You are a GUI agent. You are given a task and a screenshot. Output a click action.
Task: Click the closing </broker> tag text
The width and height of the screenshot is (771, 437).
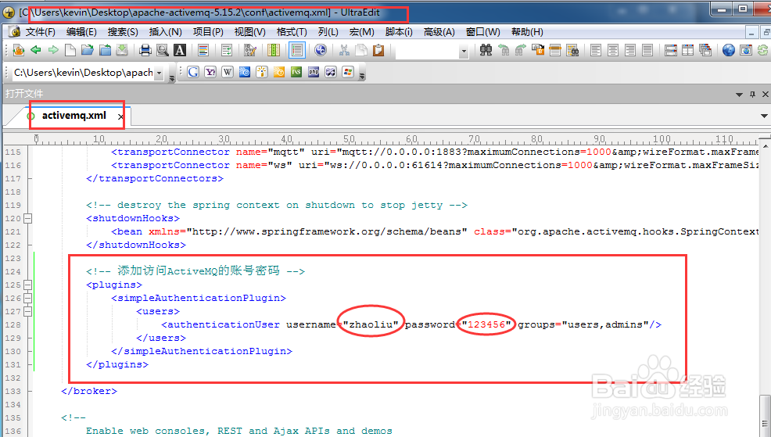click(x=89, y=391)
